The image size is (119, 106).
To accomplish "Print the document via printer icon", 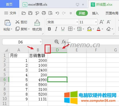I will pos(44,13).
